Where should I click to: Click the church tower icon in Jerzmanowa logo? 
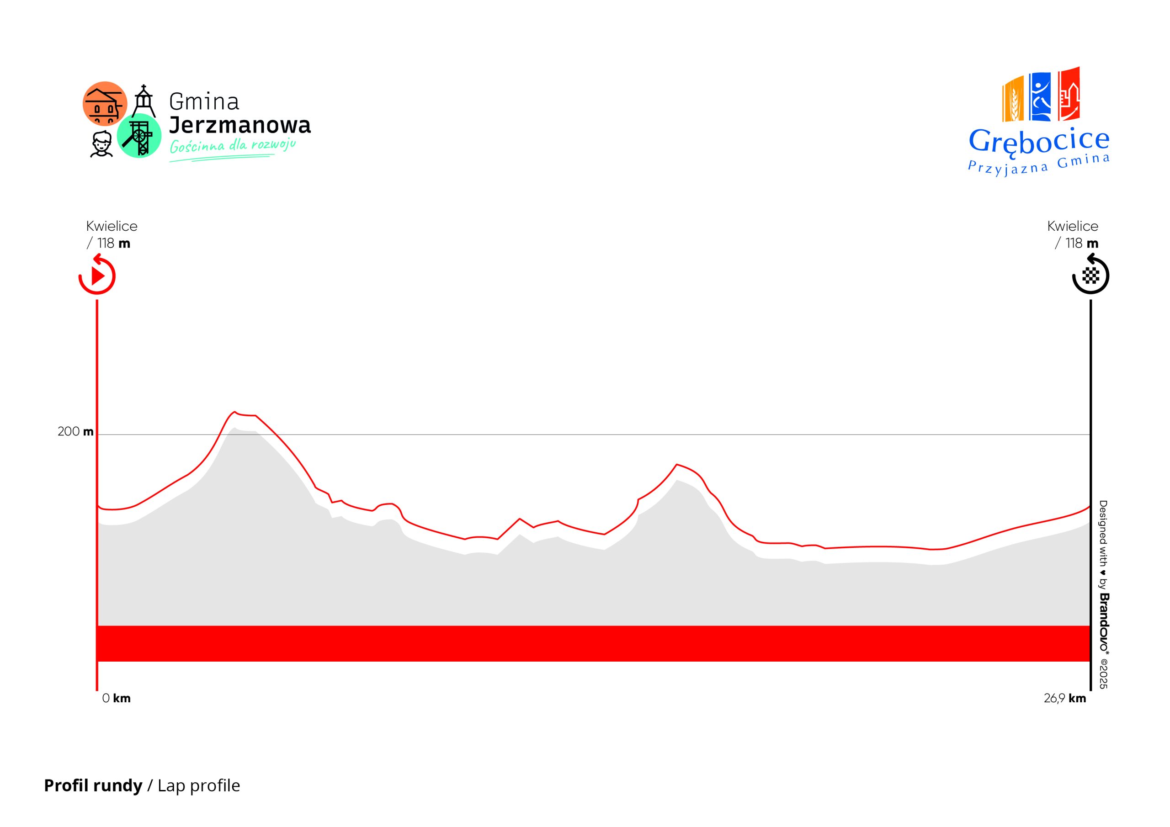pos(144,101)
